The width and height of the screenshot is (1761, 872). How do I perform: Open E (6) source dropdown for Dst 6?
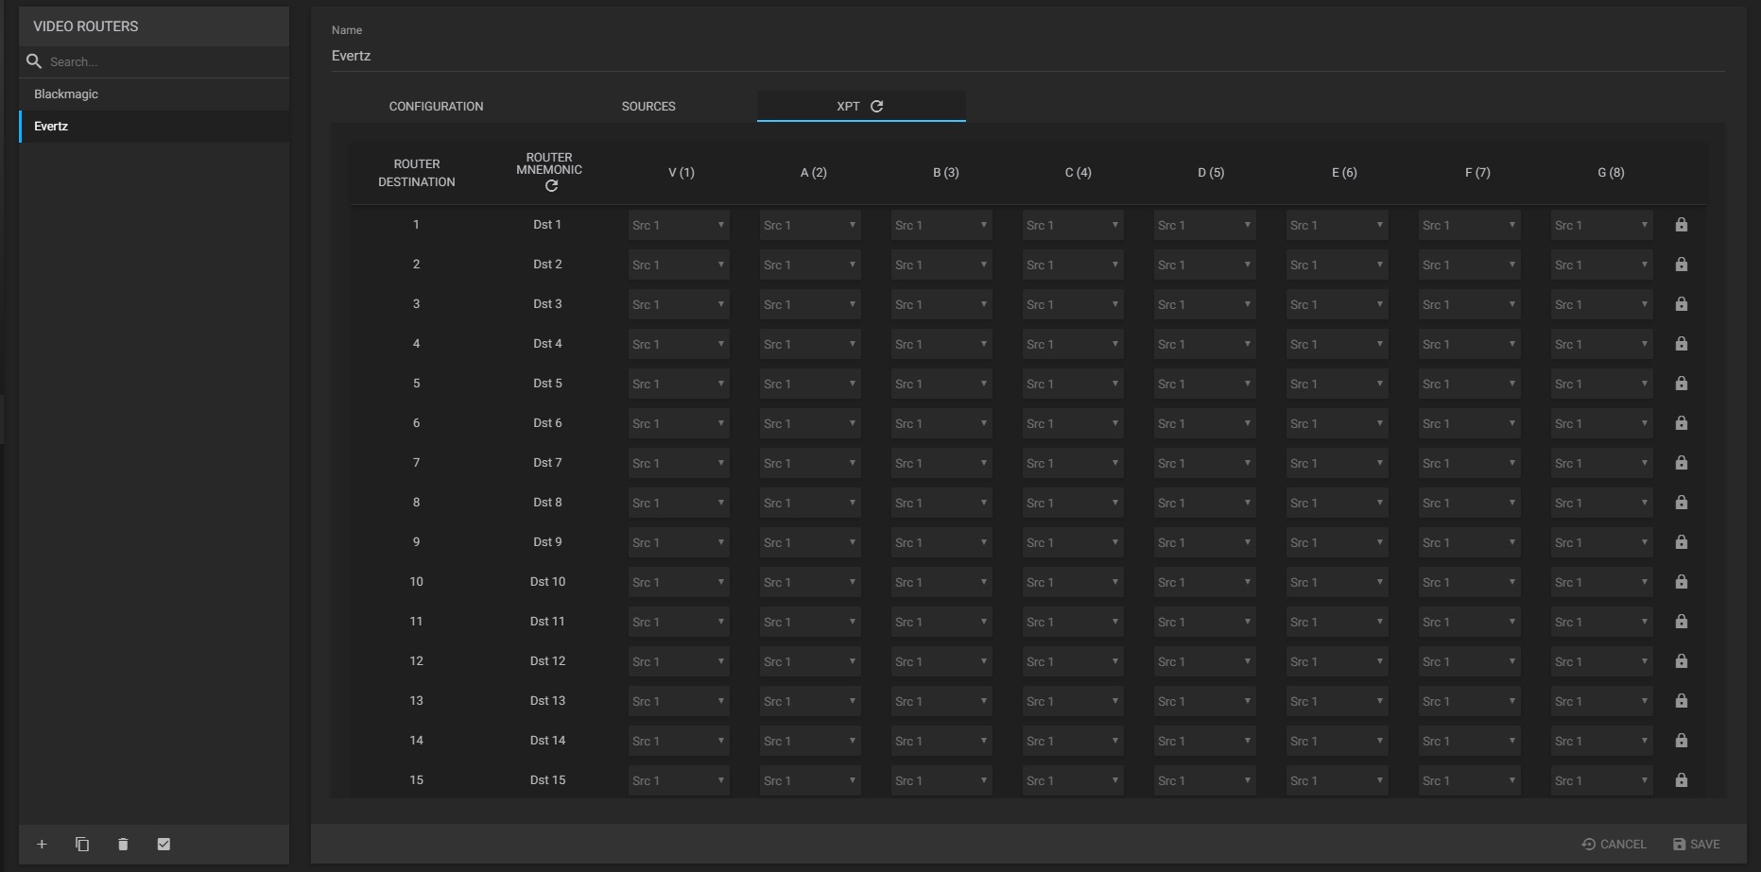1338,423
